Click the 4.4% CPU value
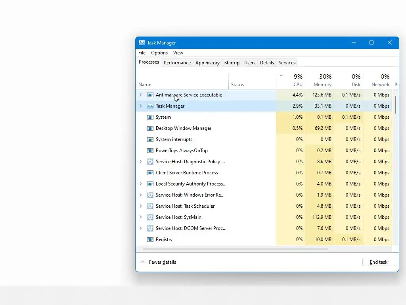The width and height of the screenshot is (406, 305). (x=297, y=95)
